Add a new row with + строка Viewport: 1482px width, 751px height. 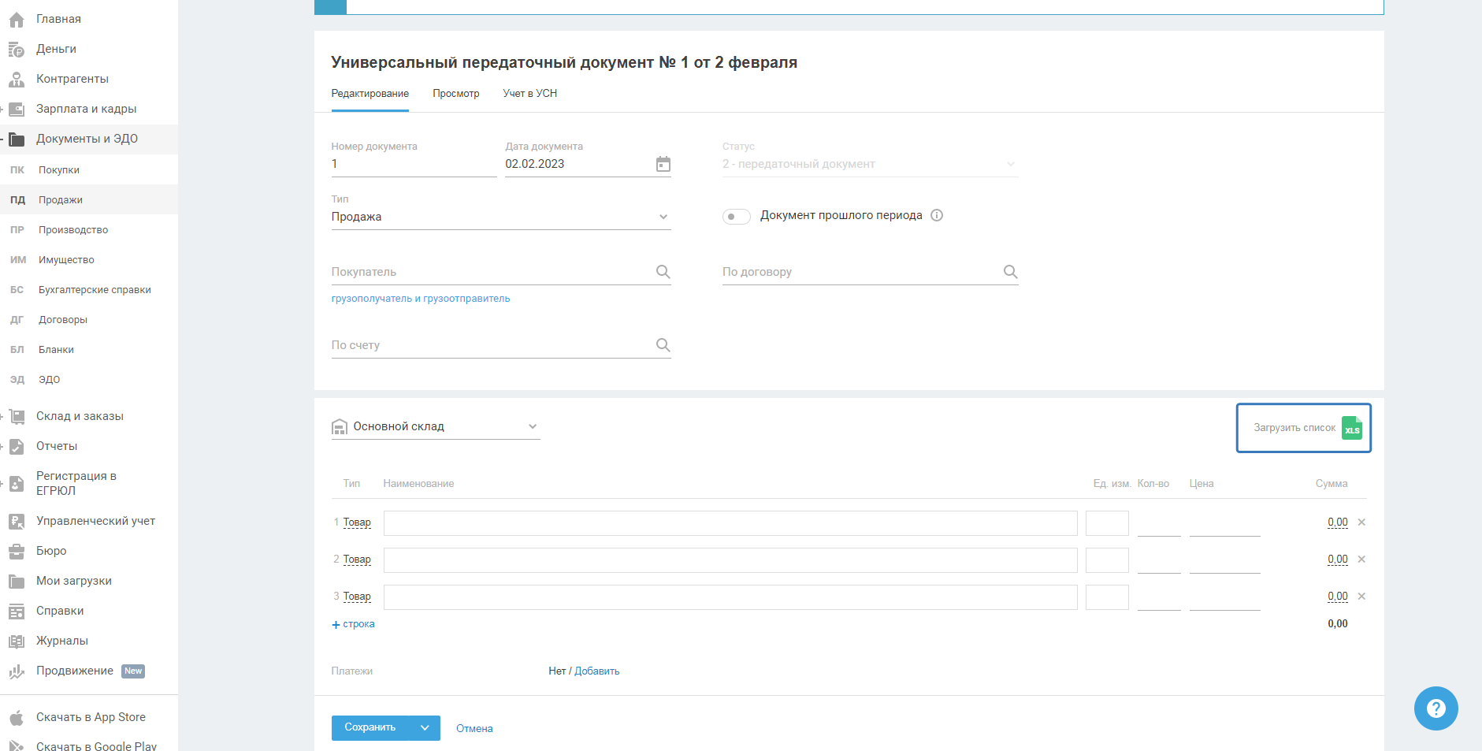[x=353, y=624]
